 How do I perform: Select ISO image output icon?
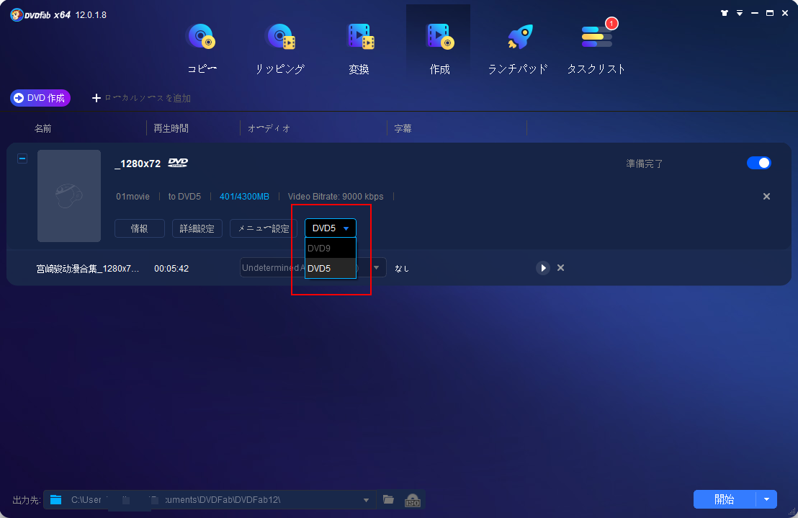(412, 500)
